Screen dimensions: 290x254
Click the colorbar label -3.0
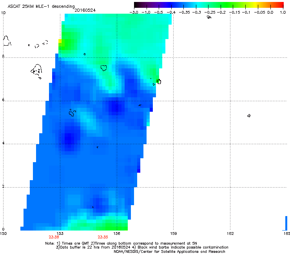click(x=134, y=13)
